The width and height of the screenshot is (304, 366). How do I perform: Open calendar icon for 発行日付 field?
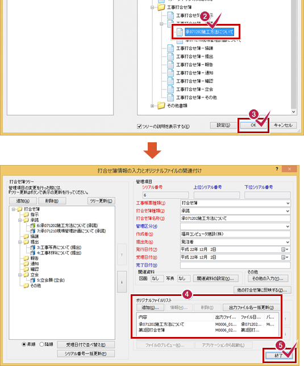(x=285, y=249)
